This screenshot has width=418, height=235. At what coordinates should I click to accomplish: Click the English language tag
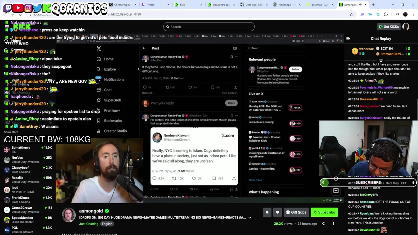(107, 224)
